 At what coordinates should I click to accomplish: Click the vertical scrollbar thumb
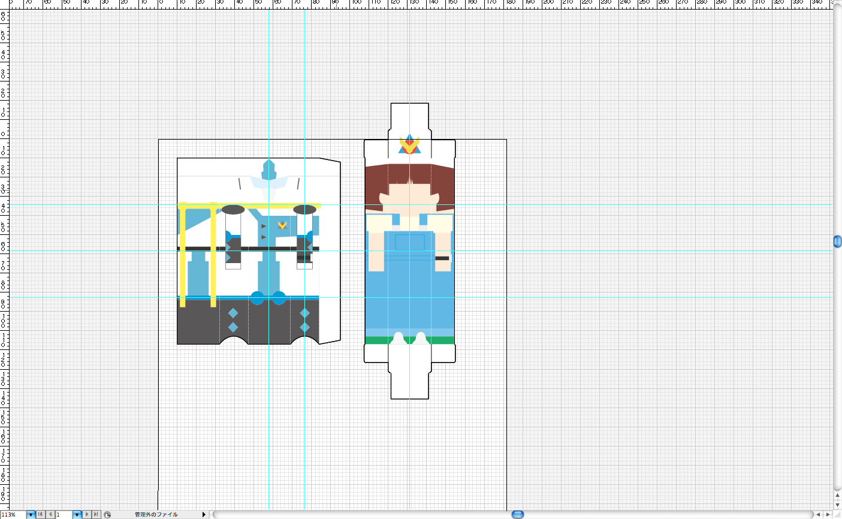pos(837,242)
